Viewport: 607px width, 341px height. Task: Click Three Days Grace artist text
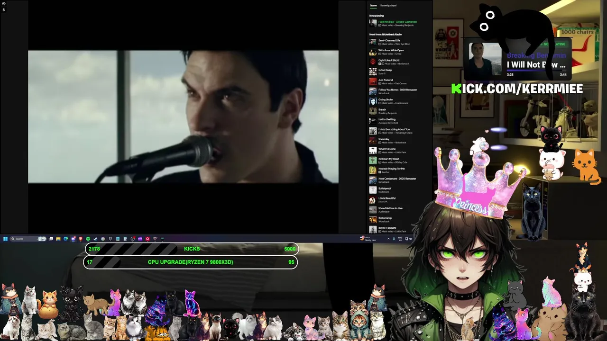click(404, 133)
